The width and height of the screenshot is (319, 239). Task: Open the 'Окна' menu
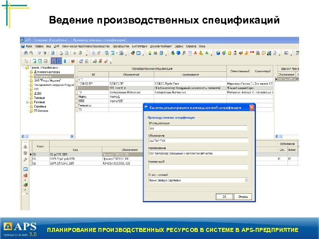tap(202, 46)
